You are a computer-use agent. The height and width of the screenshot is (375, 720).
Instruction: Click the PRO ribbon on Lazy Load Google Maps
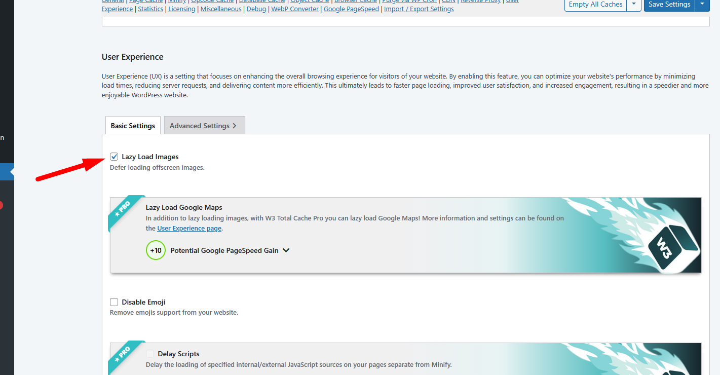(123, 209)
